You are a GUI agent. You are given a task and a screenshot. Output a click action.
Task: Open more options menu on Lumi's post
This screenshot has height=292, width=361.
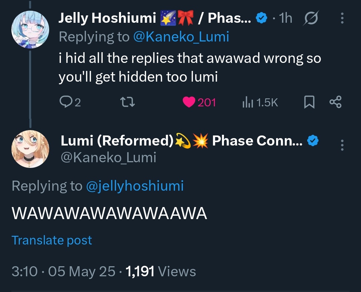342,146
